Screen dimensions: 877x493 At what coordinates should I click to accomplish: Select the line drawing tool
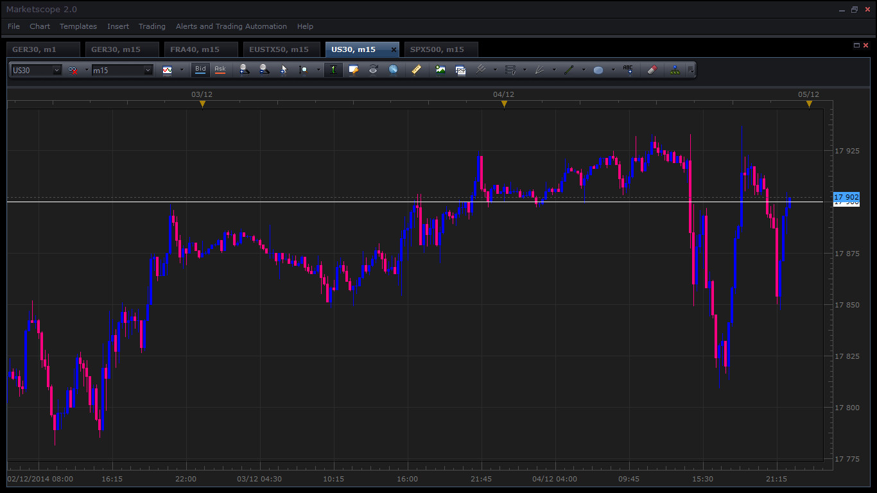[569, 70]
